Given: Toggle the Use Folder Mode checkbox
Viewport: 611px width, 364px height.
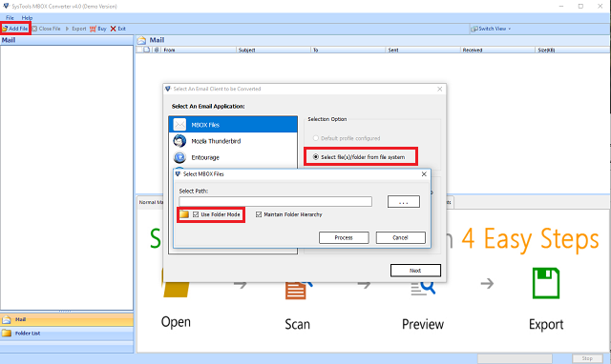Looking at the screenshot, I should coord(196,214).
